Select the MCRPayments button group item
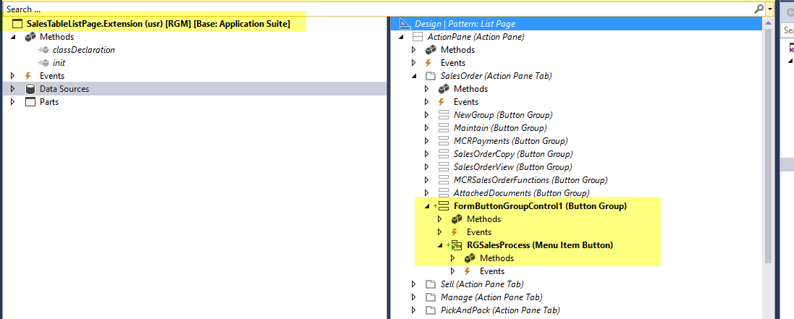Screen dimensions: 794x319 [x=510, y=141]
